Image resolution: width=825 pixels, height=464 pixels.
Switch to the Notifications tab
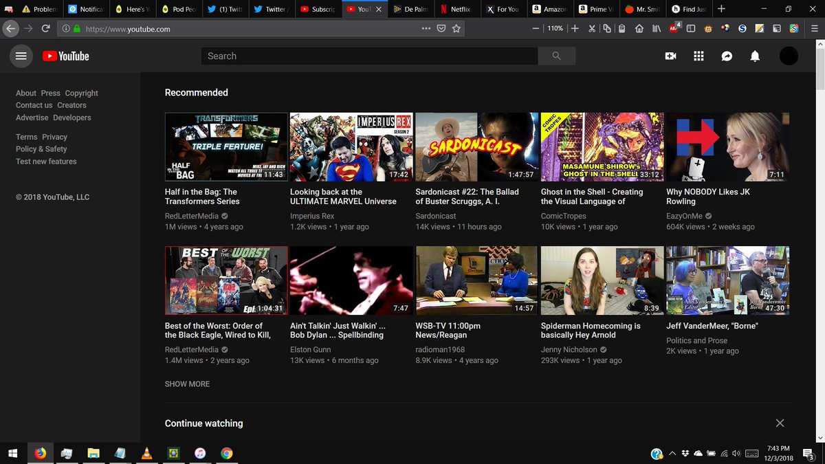[86, 10]
